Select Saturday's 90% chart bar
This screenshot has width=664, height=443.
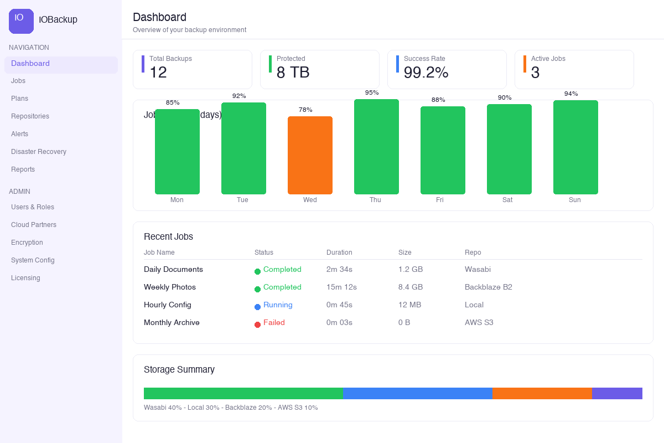(x=509, y=149)
